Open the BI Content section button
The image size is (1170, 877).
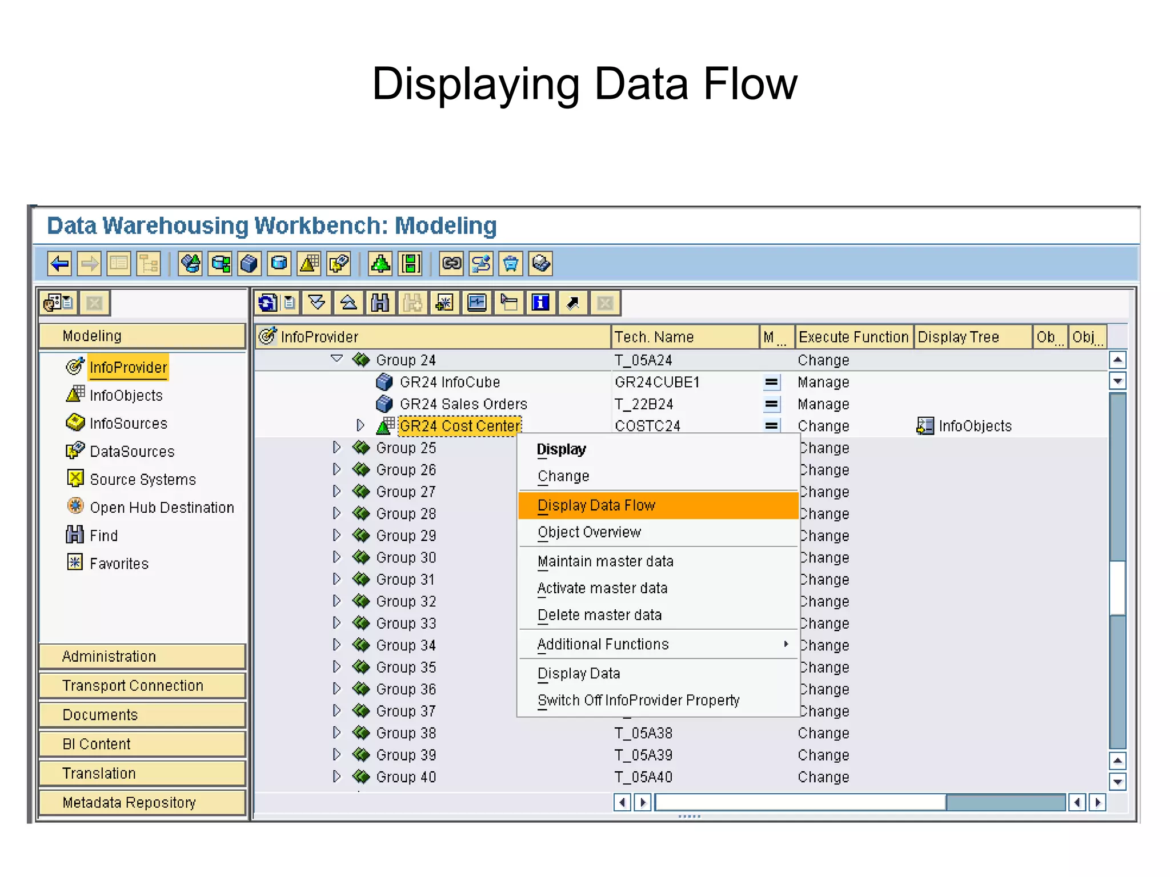[142, 744]
